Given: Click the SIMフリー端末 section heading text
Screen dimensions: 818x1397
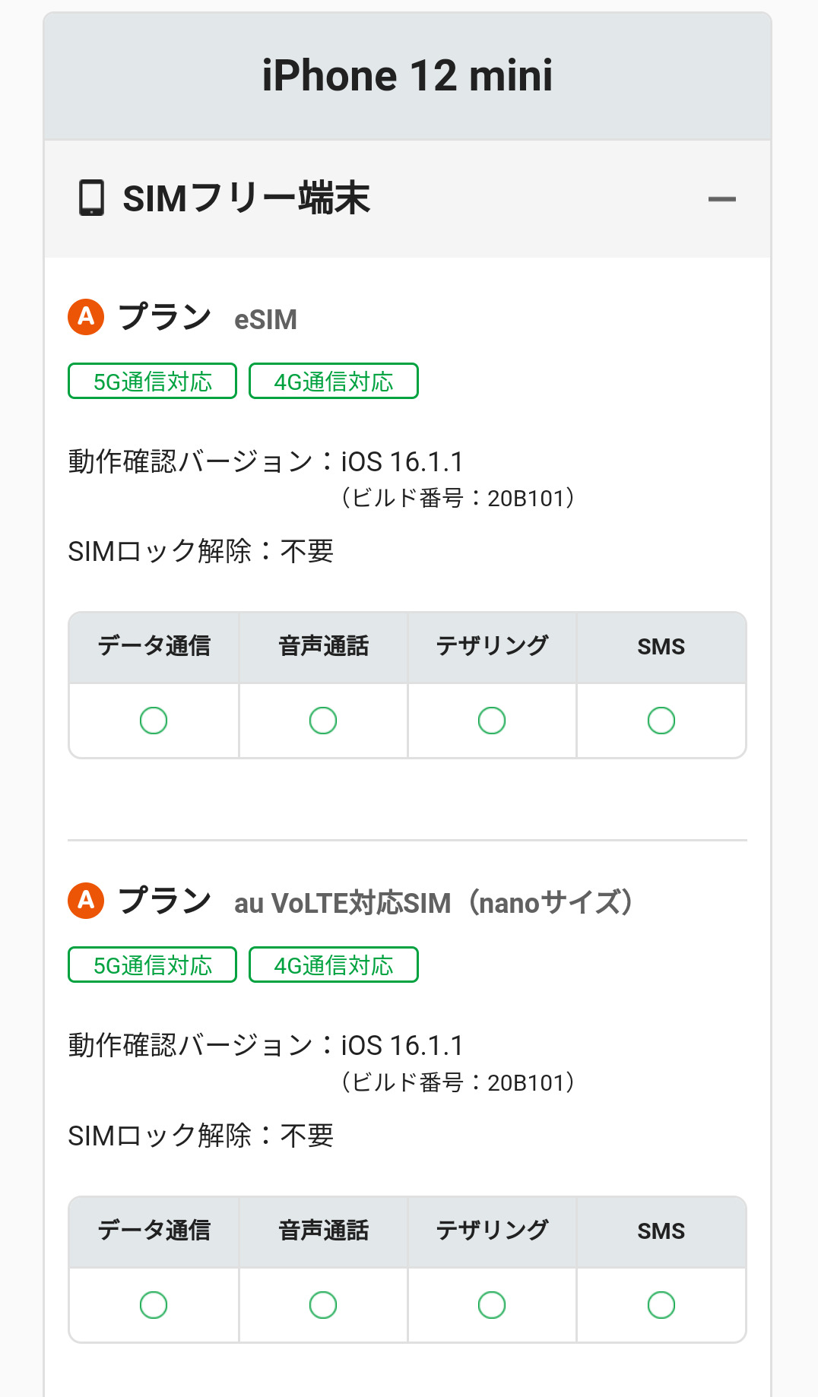Looking at the screenshot, I should click(x=246, y=198).
